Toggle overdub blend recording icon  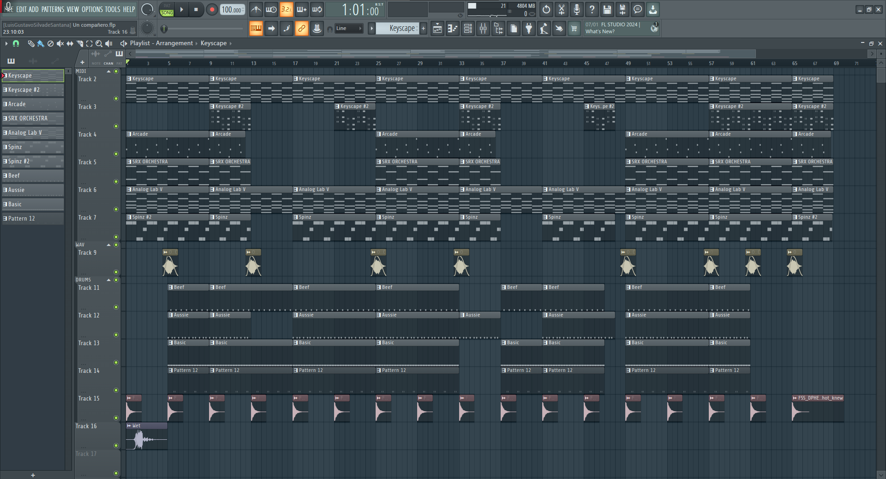[x=301, y=9]
